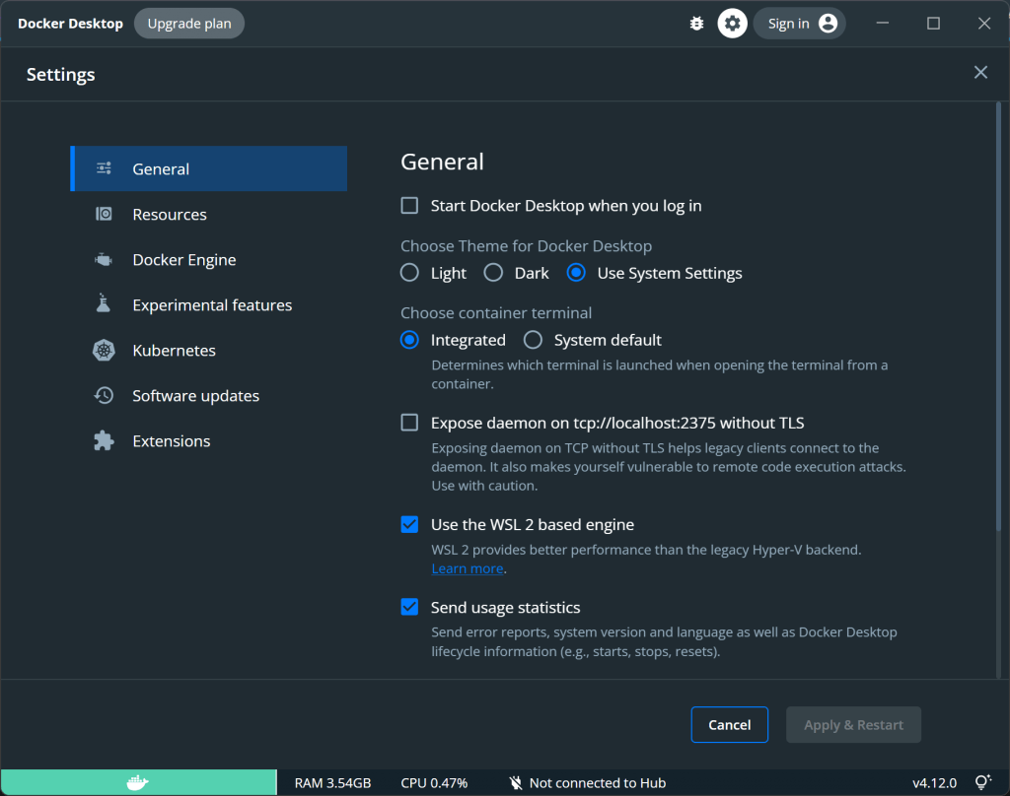The width and height of the screenshot is (1010, 796).
Task: Open the Learn more link about WSL 2
Action: pos(466,568)
